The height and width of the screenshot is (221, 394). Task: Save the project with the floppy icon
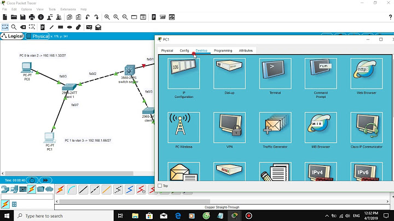point(22,17)
